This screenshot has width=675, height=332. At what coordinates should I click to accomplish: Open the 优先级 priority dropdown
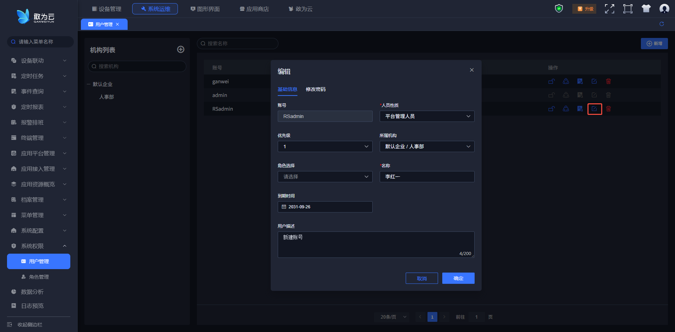[x=325, y=147]
